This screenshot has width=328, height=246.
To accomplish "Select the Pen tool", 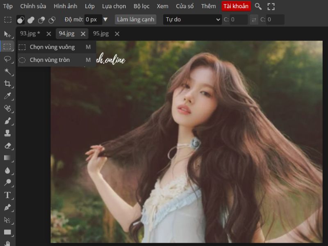I will tap(7, 207).
